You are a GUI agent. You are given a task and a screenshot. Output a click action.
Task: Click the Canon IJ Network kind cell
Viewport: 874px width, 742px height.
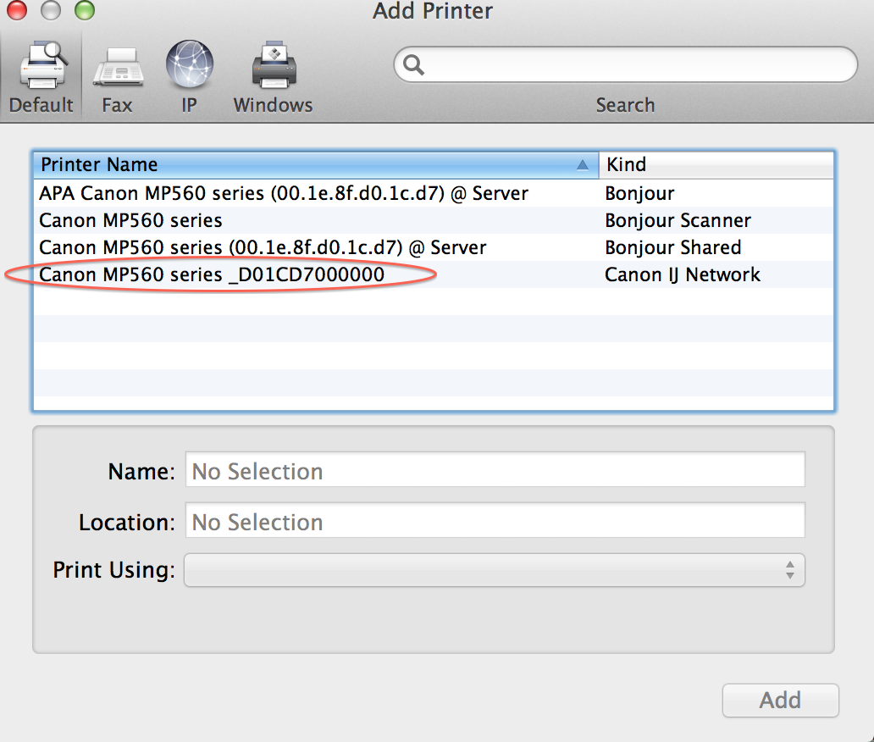pyautogui.click(x=683, y=274)
